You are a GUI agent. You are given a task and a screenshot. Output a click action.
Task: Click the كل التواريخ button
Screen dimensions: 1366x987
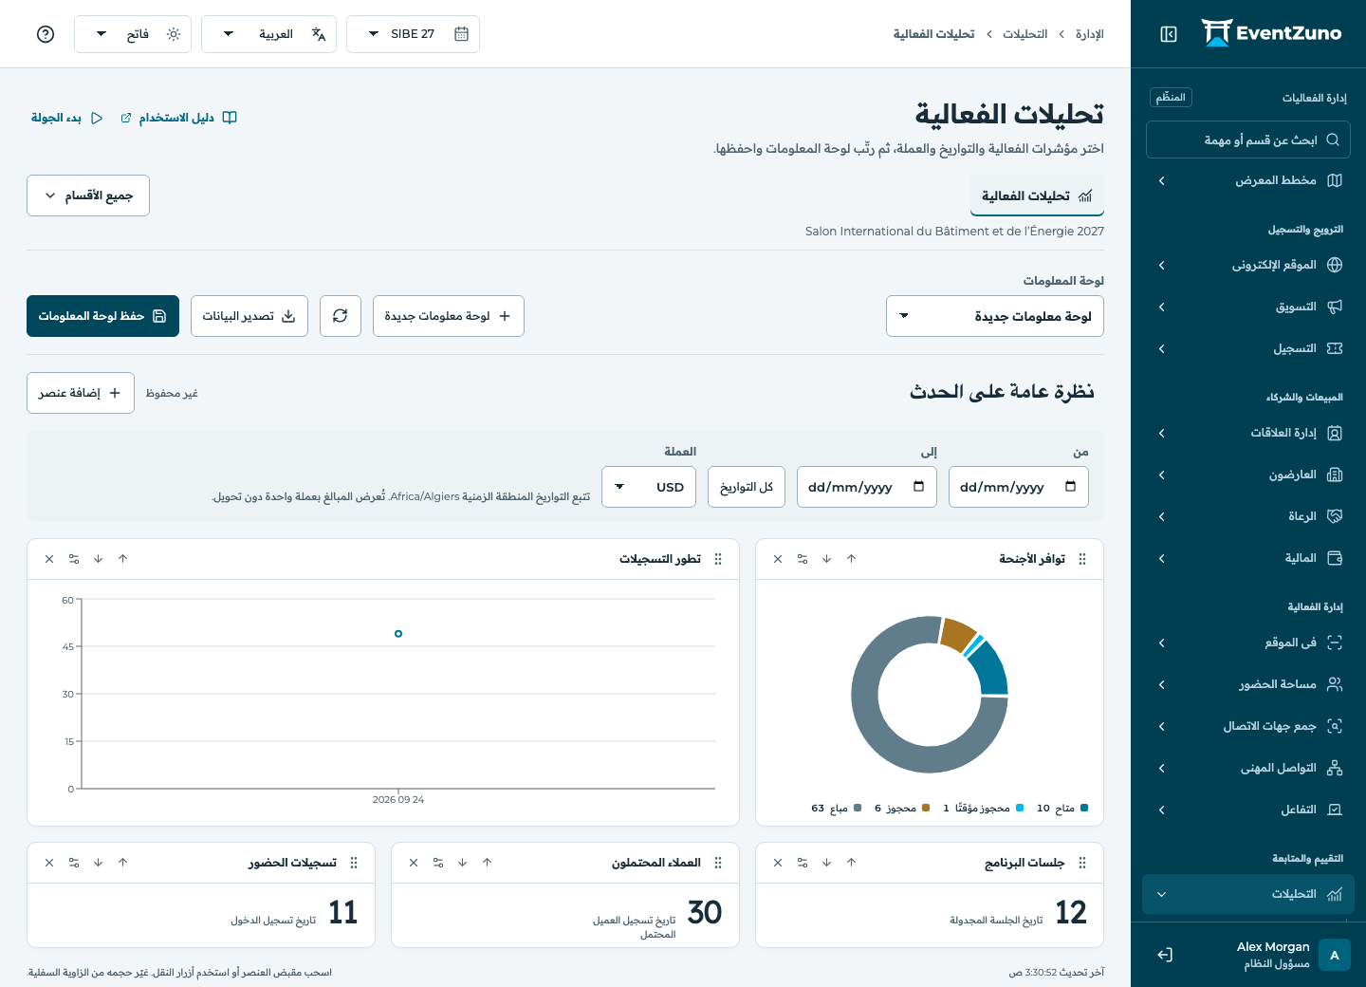(x=747, y=487)
